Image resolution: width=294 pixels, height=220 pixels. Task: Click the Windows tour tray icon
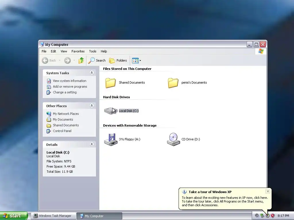tap(267, 216)
